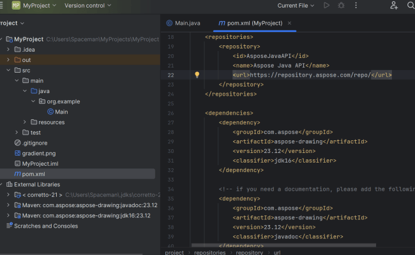Click the project breadcrumb at editor bottom

coord(174,252)
